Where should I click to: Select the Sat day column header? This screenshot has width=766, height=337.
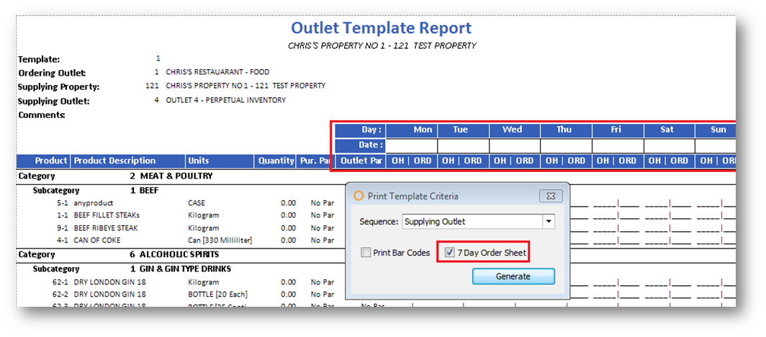point(667,130)
